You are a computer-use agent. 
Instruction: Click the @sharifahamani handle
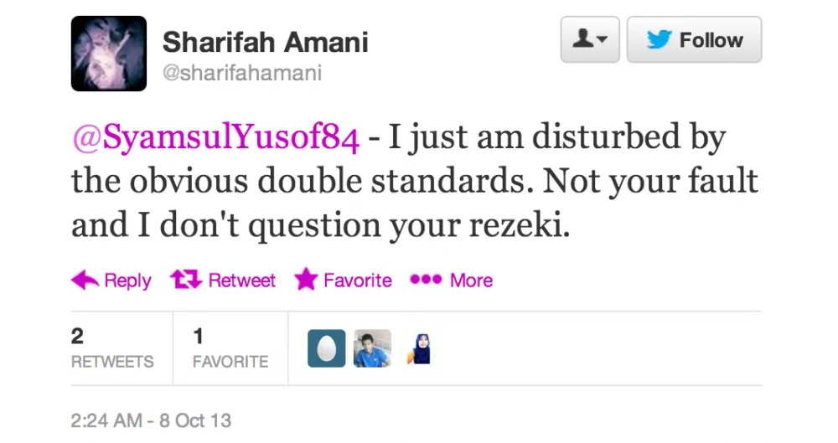[x=241, y=74]
